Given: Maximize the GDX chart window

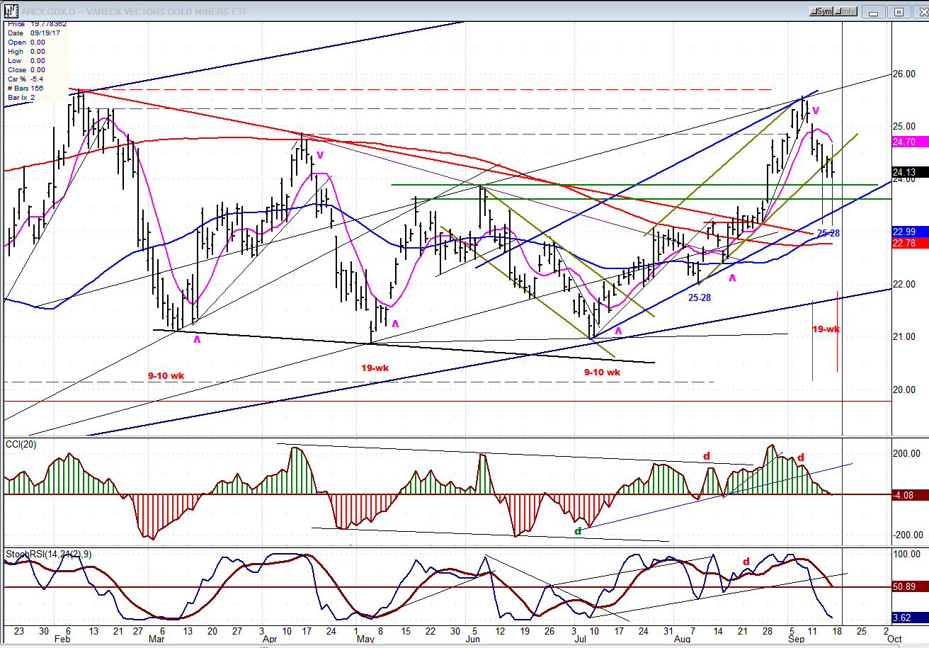Looking at the screenshot, I should pyautogui.click(x=898, y=11).
